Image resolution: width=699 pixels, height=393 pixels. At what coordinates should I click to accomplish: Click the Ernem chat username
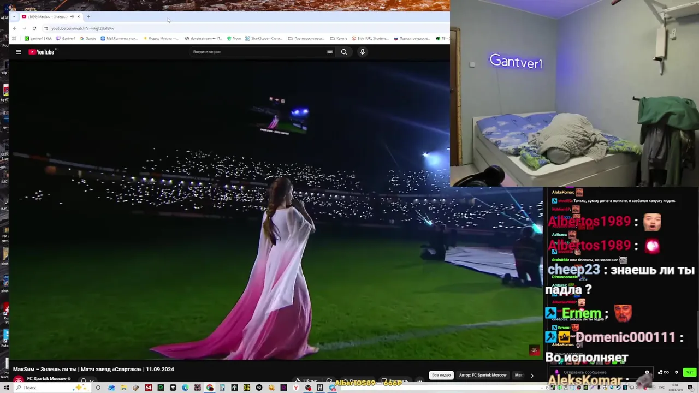click(582, 314)
